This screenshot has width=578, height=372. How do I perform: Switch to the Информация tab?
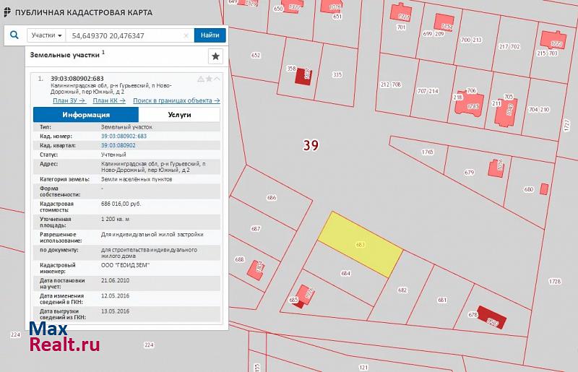coord(86,114)
